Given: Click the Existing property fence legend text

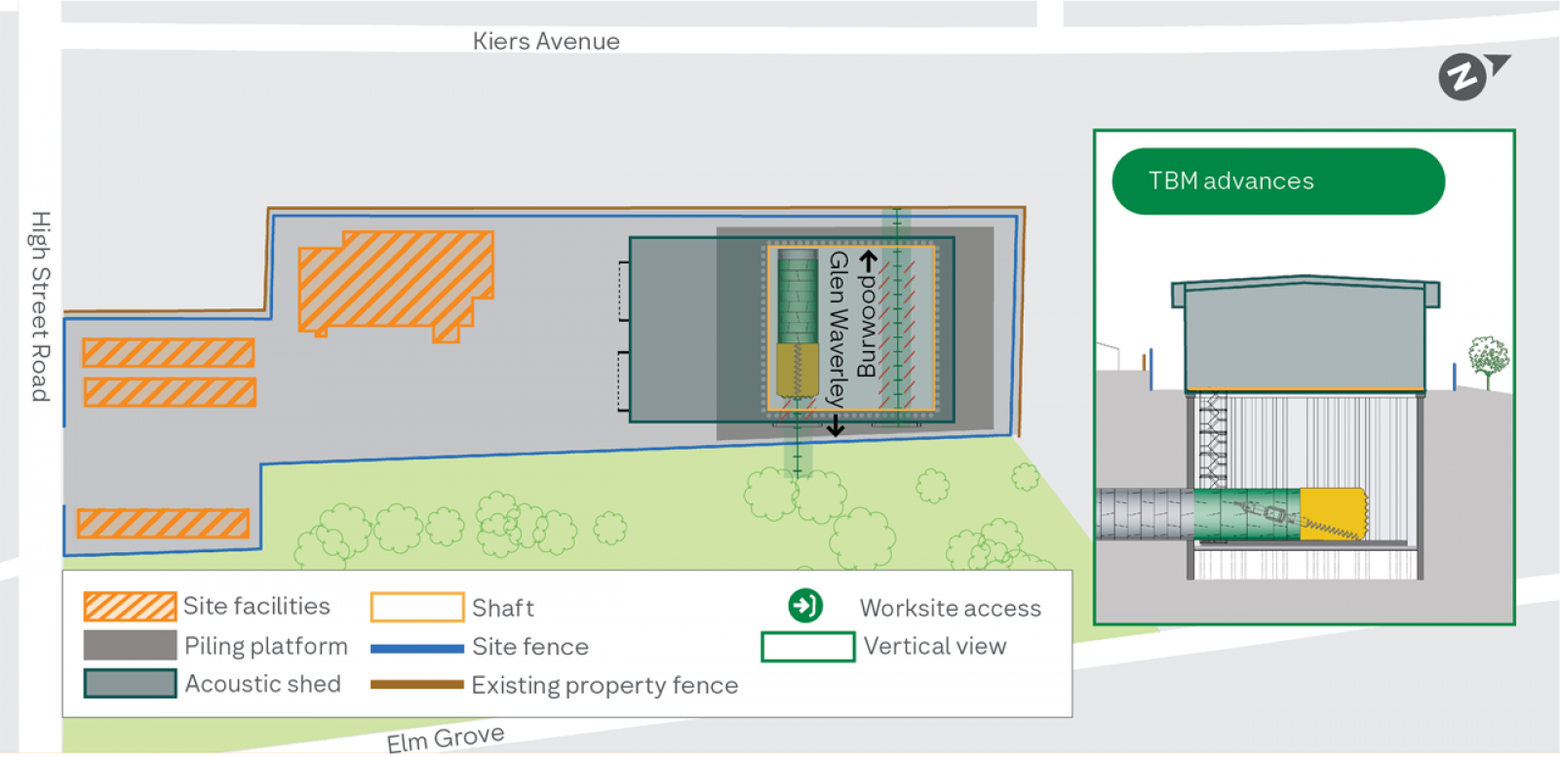Looking at the screenshot, I should click(604, 686).
